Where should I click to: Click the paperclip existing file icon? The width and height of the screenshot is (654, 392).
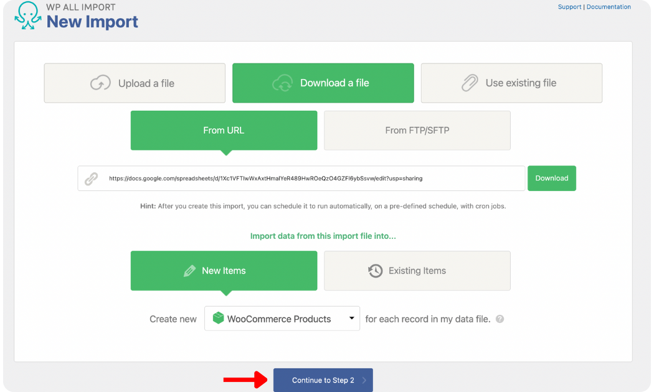[469, 83]
